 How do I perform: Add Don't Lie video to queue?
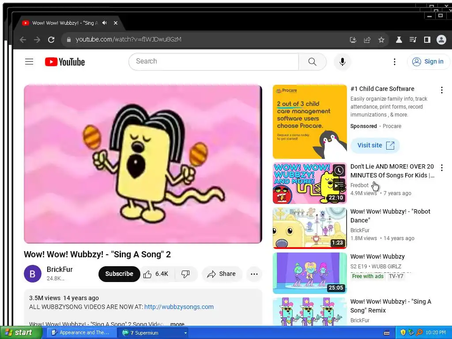pos(339,184)
